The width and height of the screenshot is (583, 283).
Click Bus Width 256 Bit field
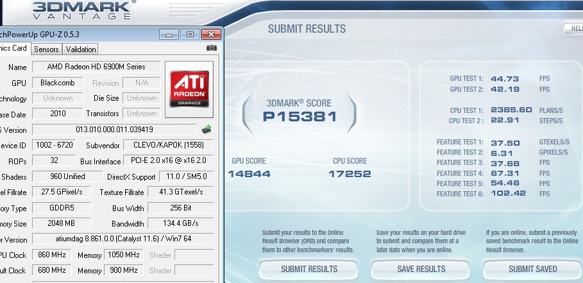pos(181,207)
